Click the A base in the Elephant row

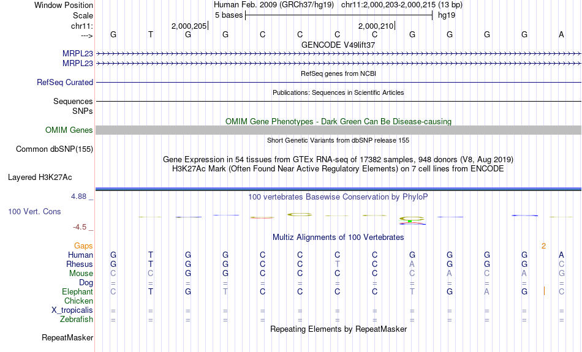[x=486, y=291]
